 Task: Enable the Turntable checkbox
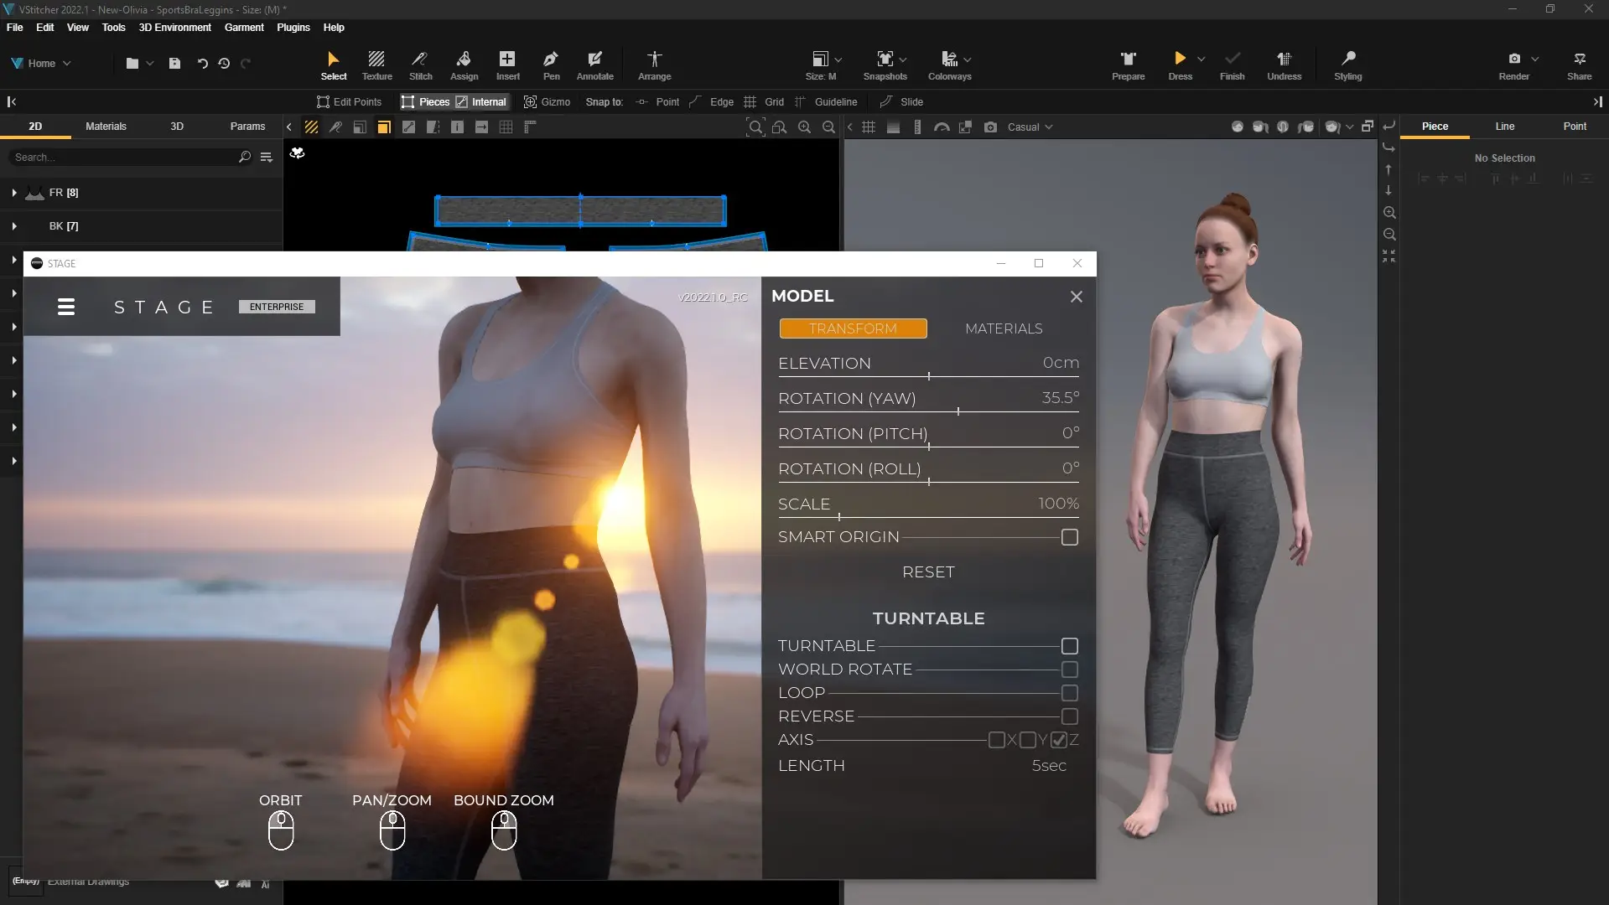click(1069, 646)
